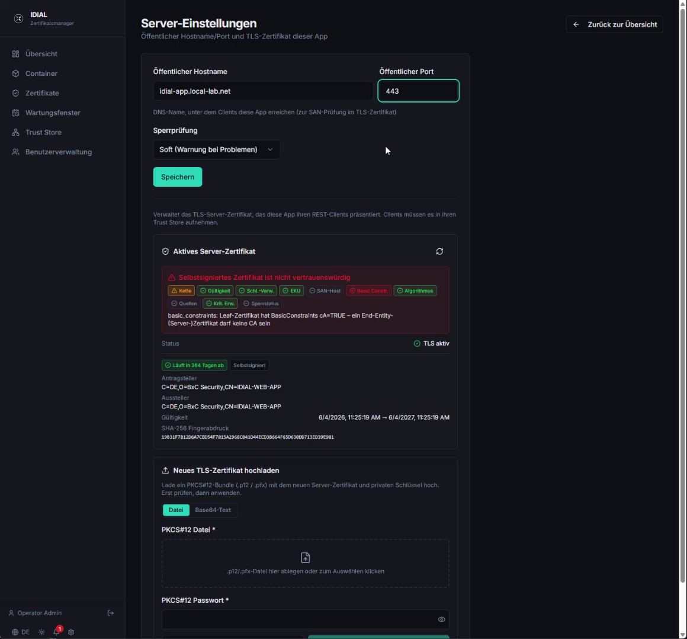Select the Quellen check badge

184,303
